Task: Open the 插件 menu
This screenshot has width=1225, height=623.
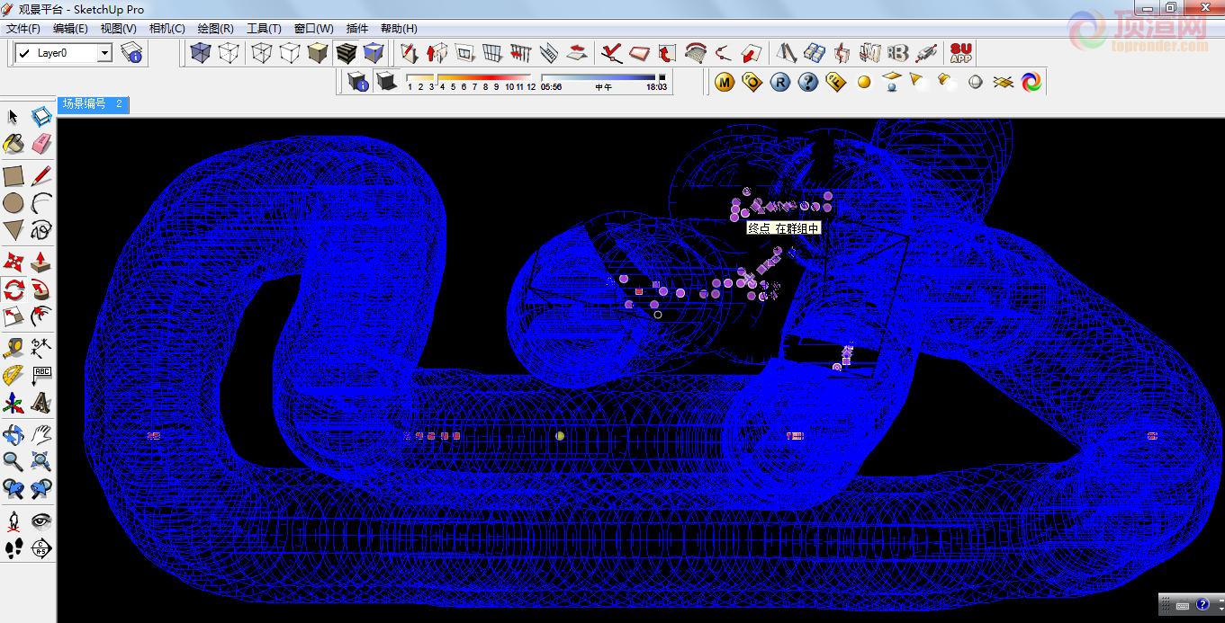Action: click(x=357, y=29)
